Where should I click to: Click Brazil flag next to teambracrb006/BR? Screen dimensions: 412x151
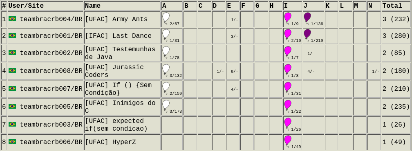point(12,142)
